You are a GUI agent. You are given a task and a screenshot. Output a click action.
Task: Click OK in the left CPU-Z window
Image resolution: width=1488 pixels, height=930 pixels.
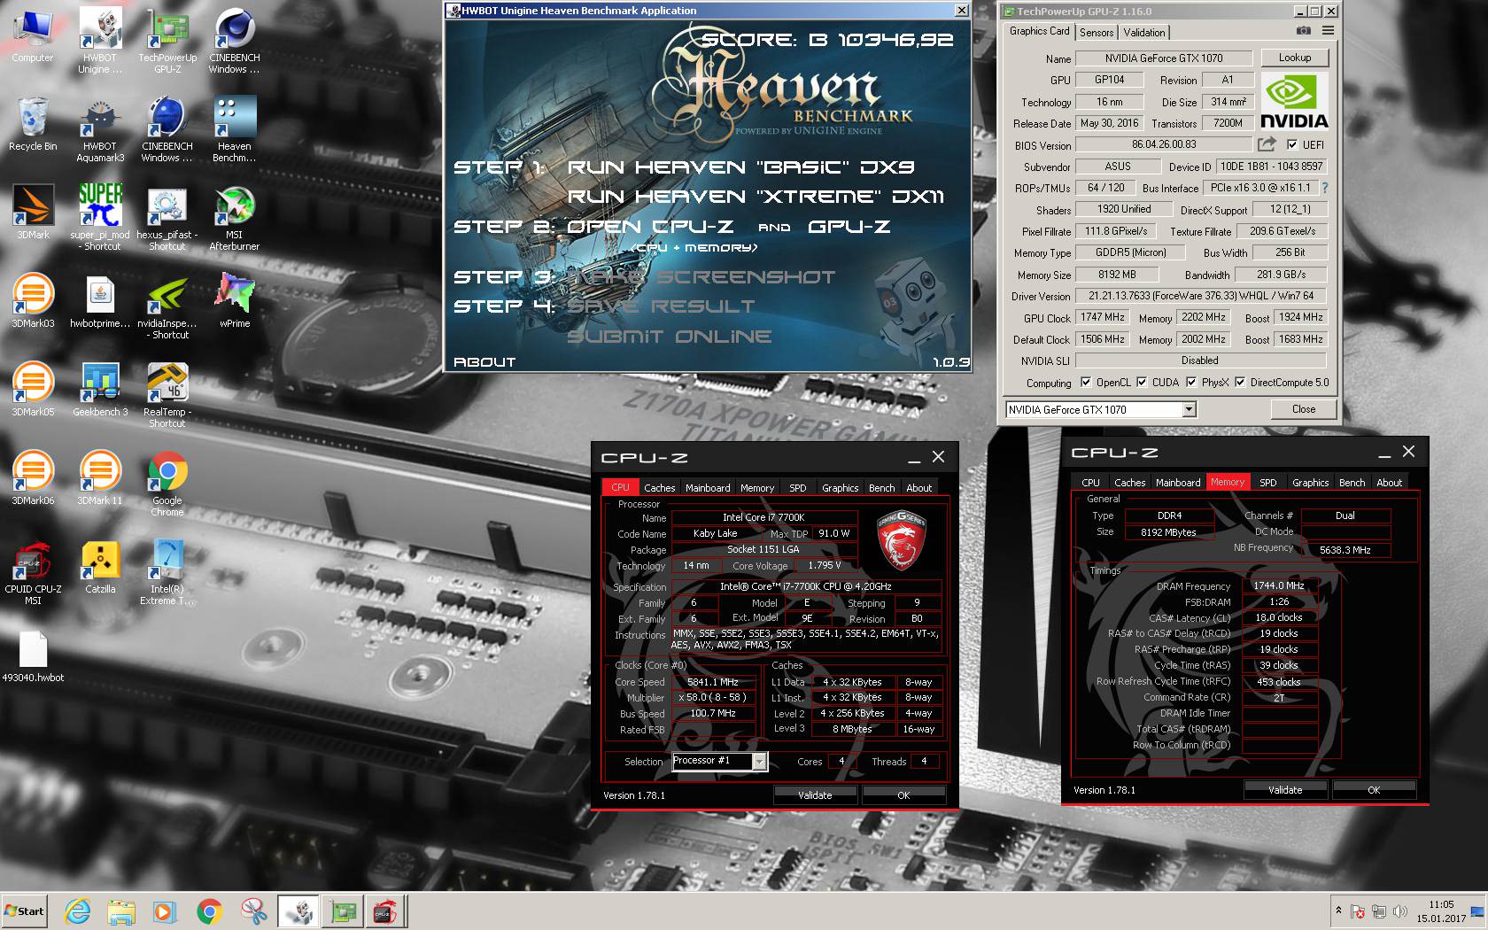[x=903, y=795]
